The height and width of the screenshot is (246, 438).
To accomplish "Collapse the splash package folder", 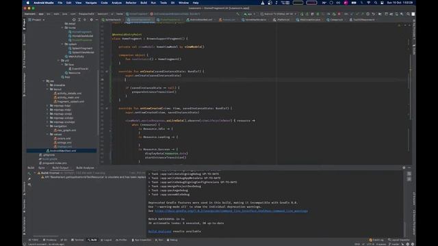I will [62, 44].
